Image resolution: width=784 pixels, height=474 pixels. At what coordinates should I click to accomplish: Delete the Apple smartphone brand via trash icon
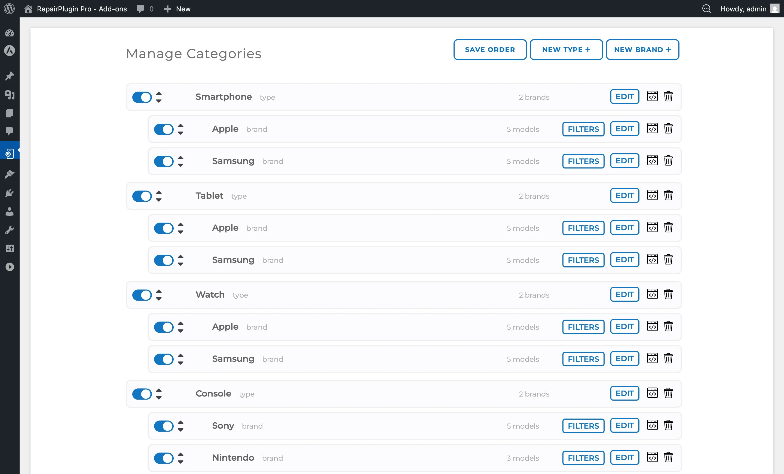668,129
